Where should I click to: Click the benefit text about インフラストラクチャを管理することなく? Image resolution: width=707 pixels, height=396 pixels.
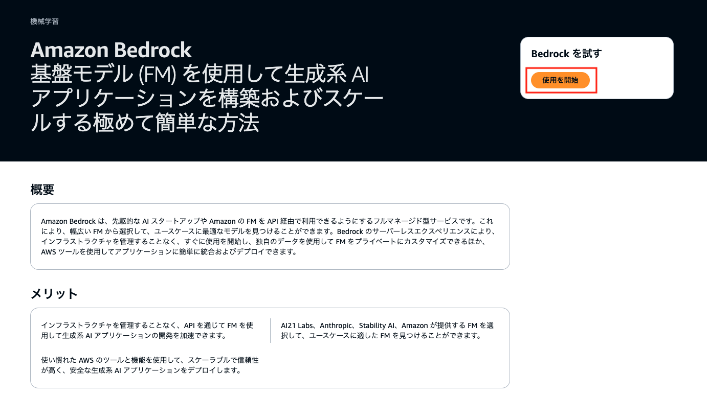click(x=147, y=331)
